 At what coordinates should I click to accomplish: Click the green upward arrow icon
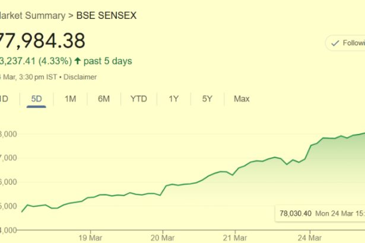(78, 61)
